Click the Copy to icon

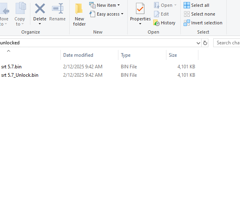[21, 8]
